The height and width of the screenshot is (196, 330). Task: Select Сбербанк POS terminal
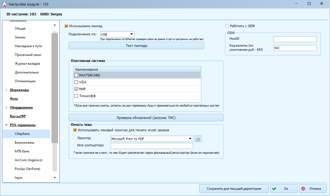pyautogui.click(x=26, y=134)
